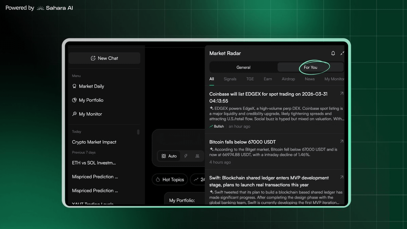Select the Signals filter tab

[230, 79]
